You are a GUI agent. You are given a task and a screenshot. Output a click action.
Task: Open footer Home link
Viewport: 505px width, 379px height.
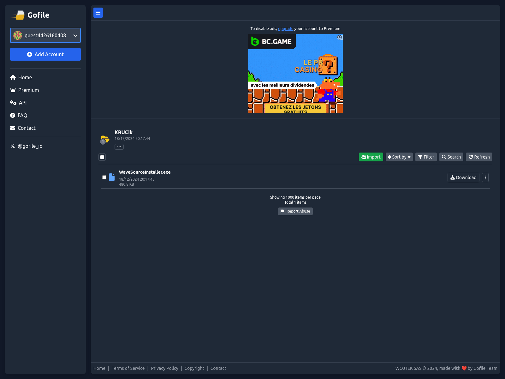point(99,368)
